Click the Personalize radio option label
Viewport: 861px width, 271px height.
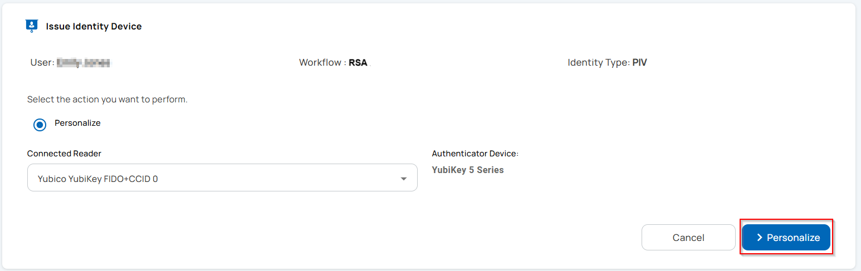coord(77,123)
